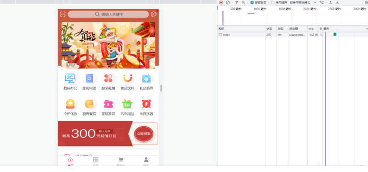The height and width of the screenshot is (172, 368).
Task: Click the green bar in network overview timeline
Action: [x=251, y=14]
